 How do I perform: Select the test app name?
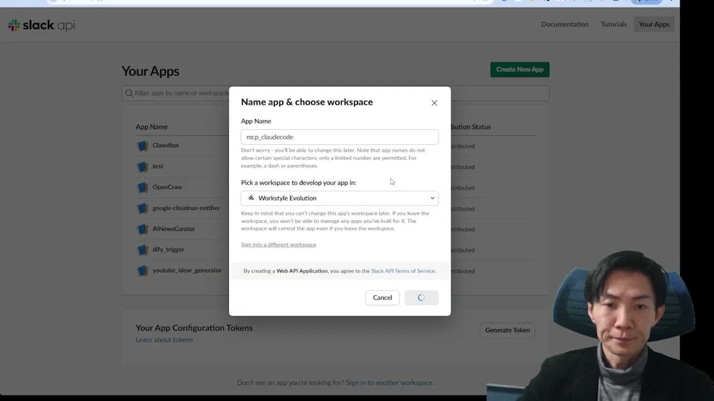[x=158, y=166]
